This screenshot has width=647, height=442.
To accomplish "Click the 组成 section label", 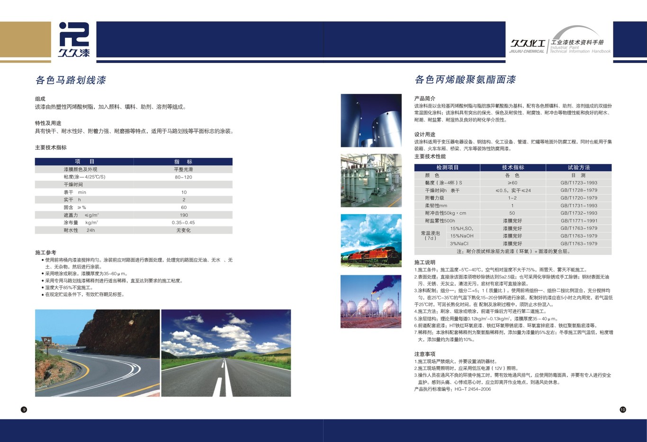I will click(x=40, y=99).
